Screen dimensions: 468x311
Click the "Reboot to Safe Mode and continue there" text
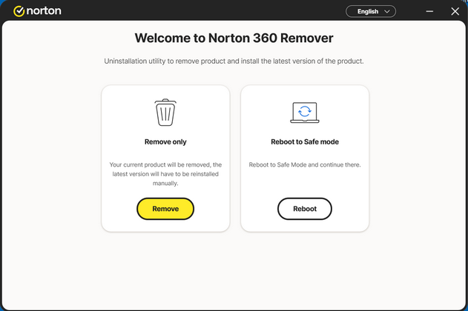(x=305, y=164)
